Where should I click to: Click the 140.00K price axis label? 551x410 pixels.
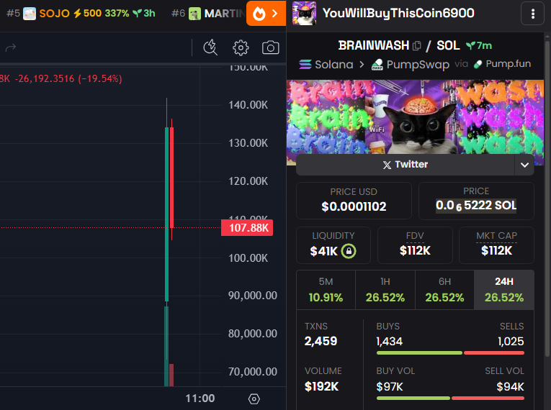coord(248,105)
